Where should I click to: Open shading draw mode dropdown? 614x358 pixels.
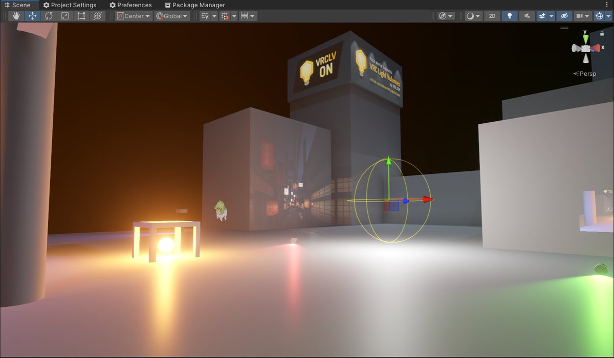[x=473, y=16]
